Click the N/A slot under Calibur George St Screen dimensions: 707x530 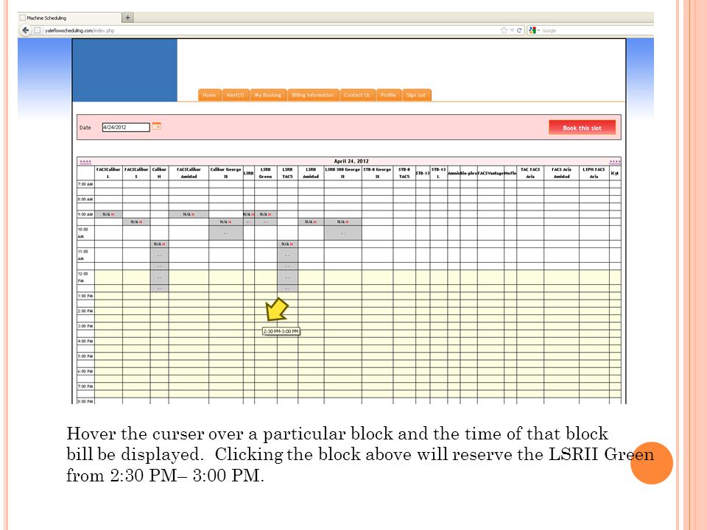[226, 222]
